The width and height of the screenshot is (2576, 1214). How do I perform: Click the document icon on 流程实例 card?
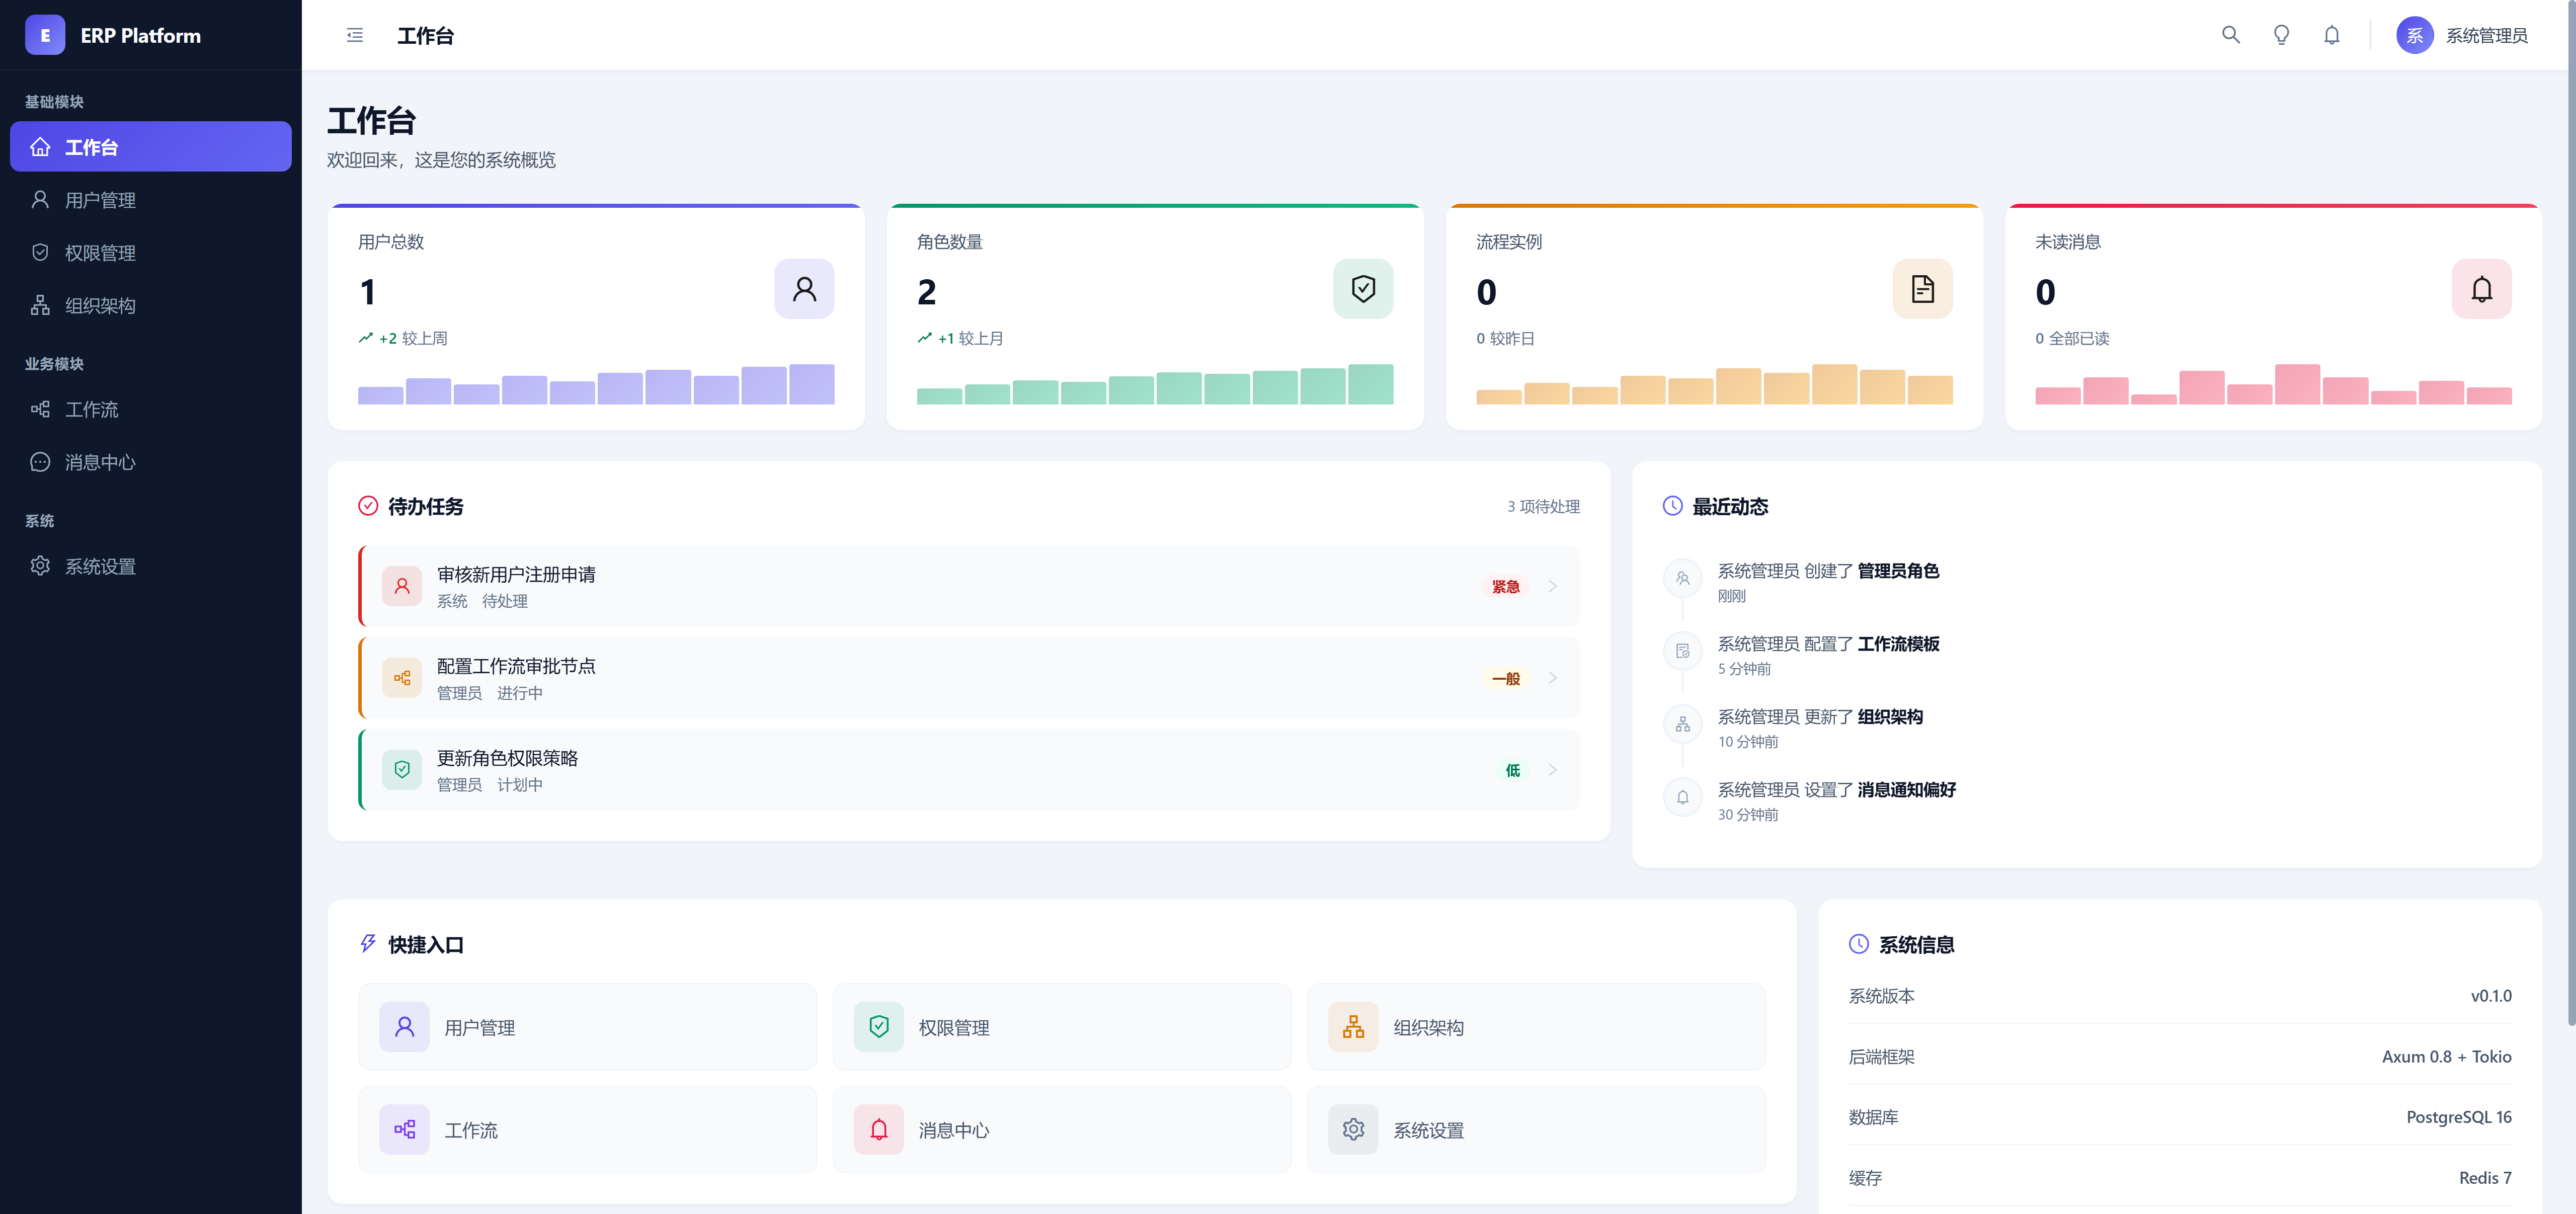[1922, 289]
